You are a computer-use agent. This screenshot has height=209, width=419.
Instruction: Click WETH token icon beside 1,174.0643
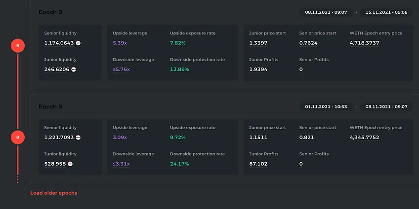coord(78,43)
